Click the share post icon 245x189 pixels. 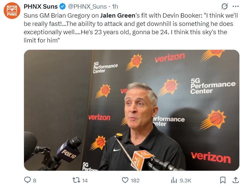pyautogui.click(x=235, y=180)
